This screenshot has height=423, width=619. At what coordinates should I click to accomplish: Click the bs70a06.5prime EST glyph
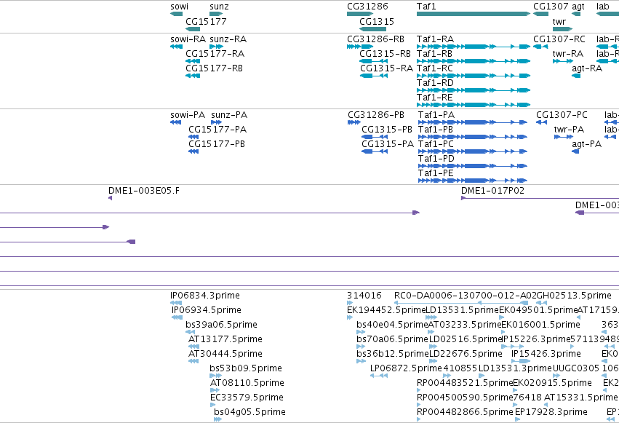(x=361, y=347)
